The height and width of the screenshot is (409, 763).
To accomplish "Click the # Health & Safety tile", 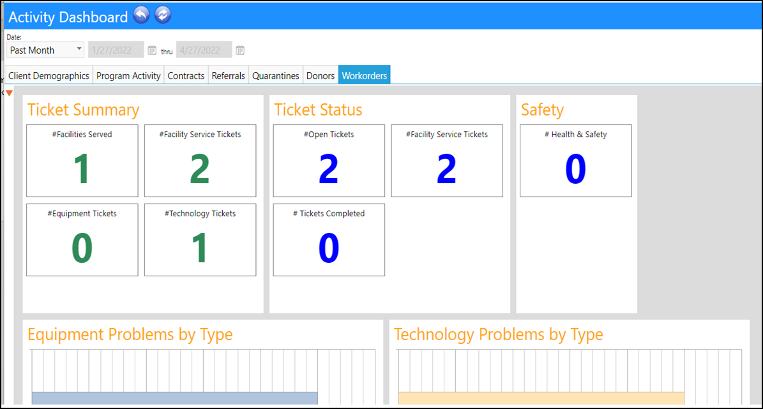I will [x=576, y=161].
